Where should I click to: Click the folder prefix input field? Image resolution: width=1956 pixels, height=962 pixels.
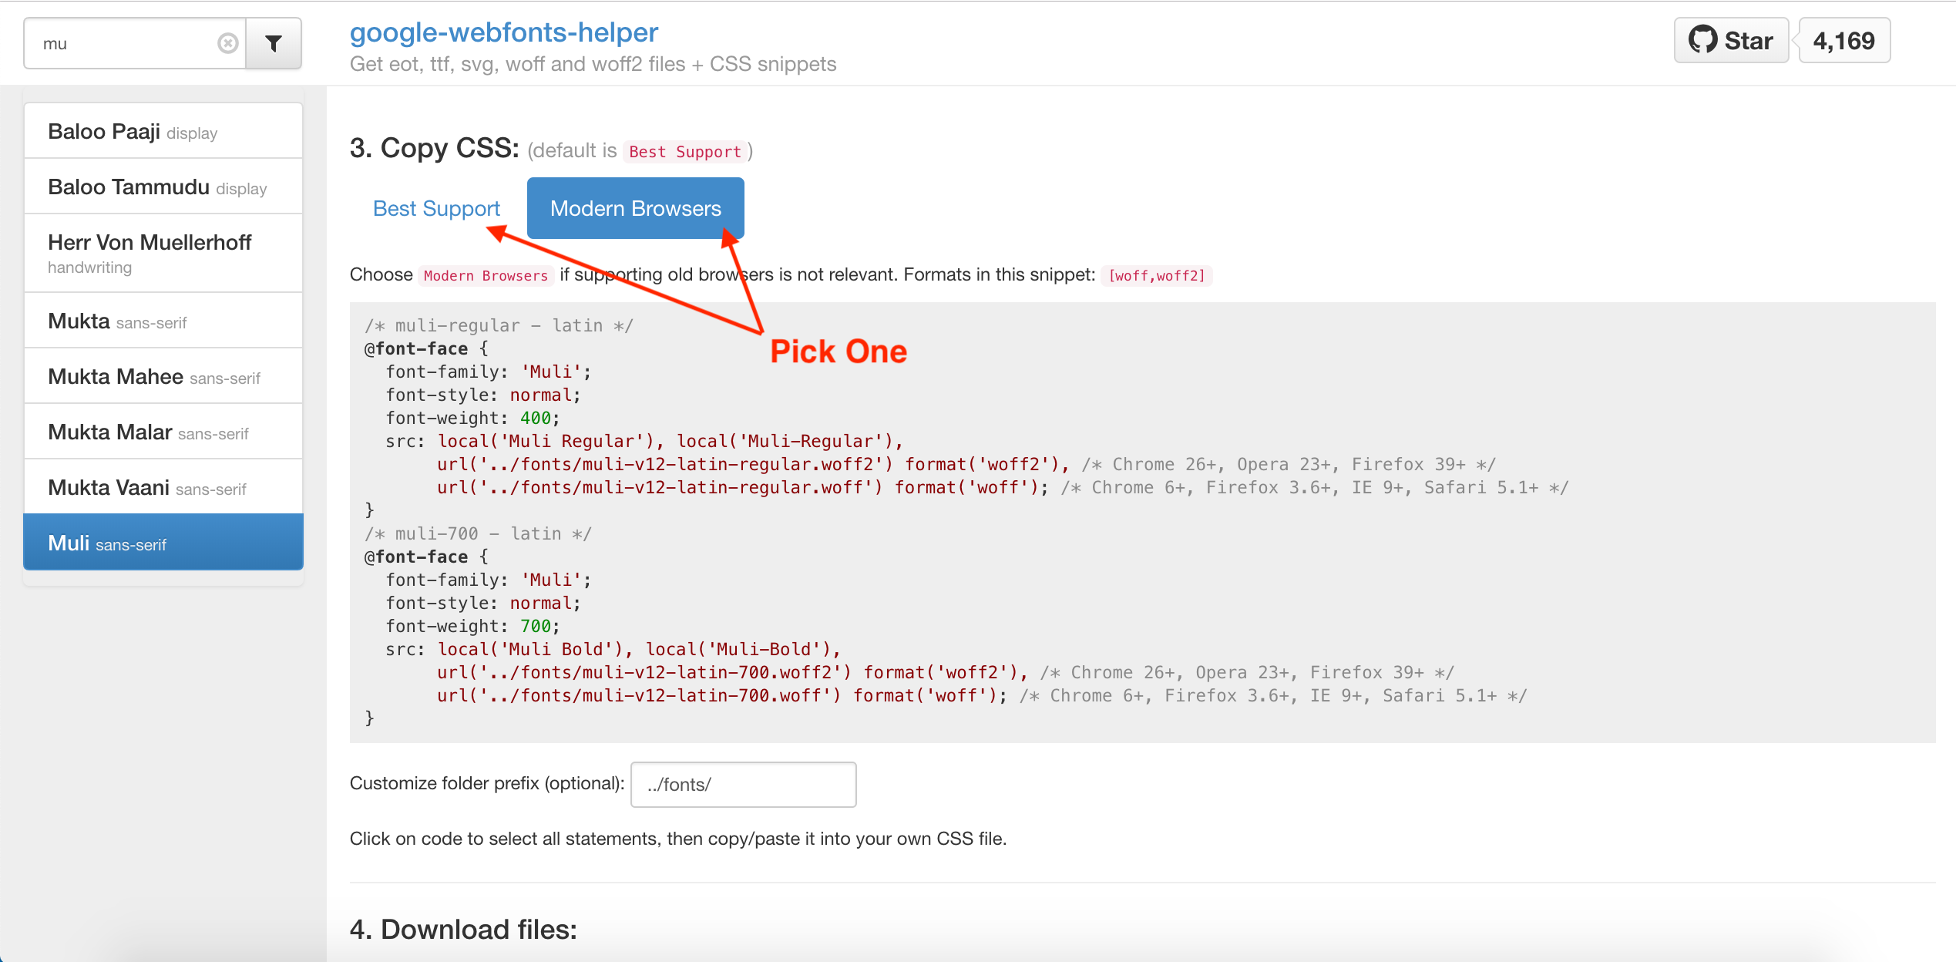point(743,784)
